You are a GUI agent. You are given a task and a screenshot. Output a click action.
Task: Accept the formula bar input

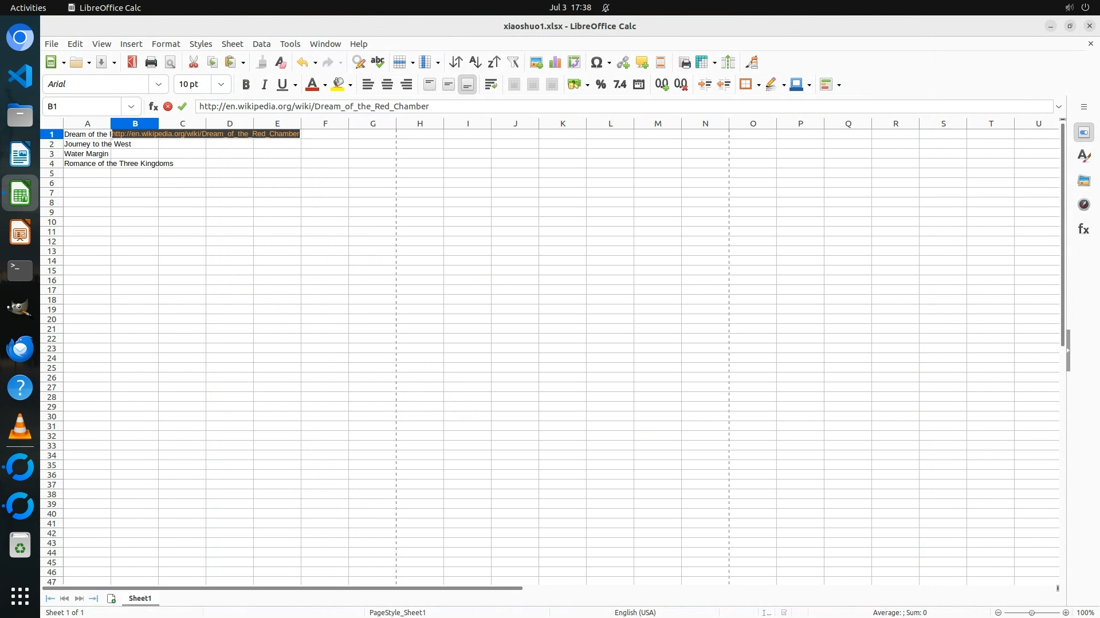pyautogui.click(x=182, y=106)
